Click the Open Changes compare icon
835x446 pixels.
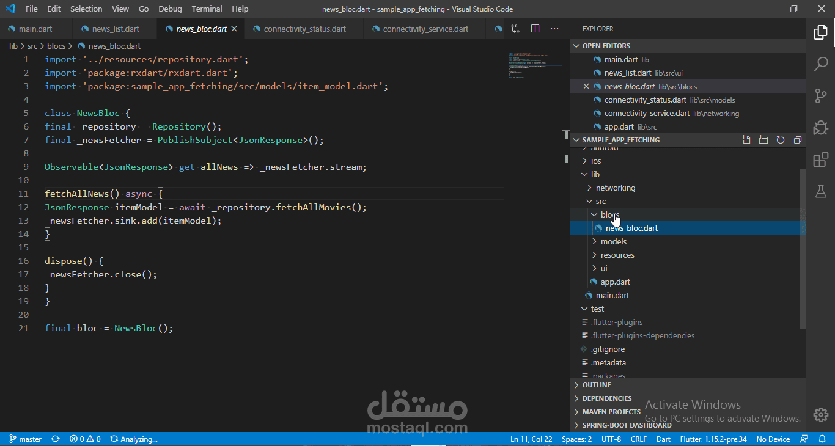515,29
